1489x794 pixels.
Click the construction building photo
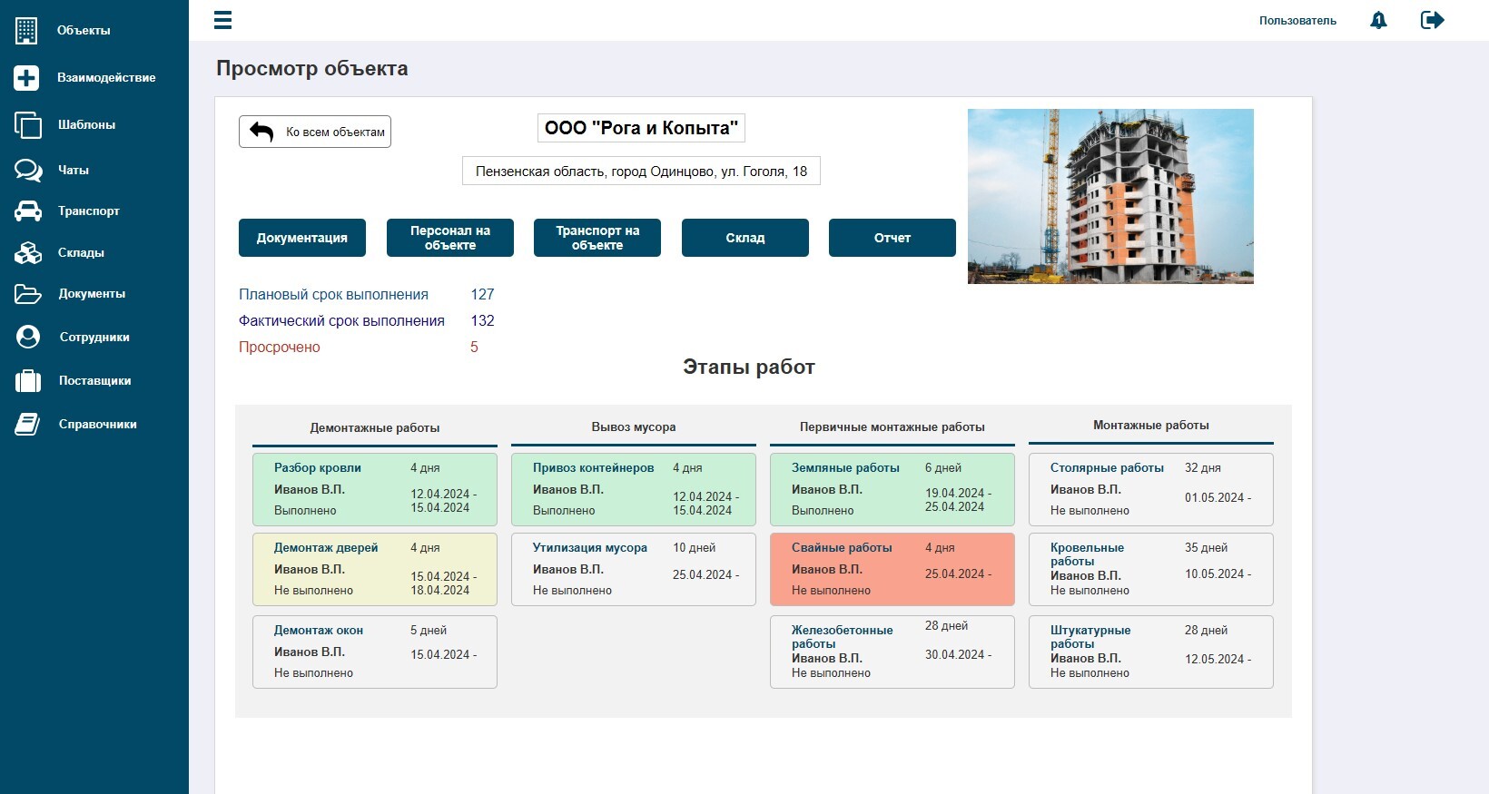point(1110,196)
